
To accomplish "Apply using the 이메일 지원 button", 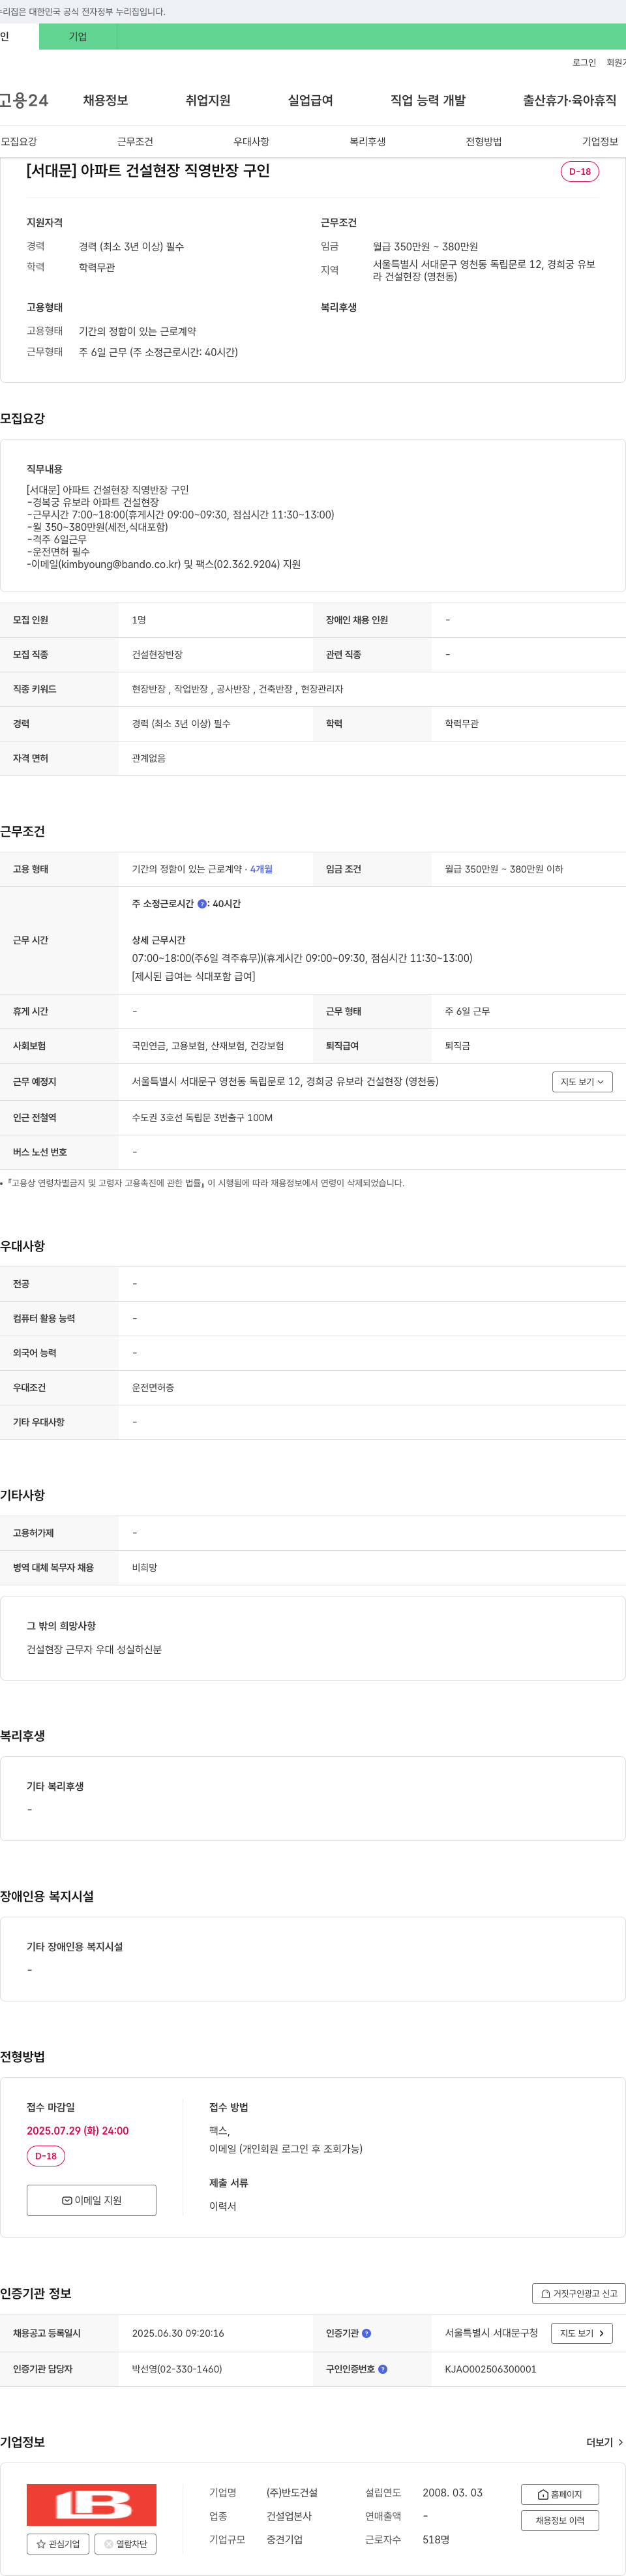I will pos(92,2200).
